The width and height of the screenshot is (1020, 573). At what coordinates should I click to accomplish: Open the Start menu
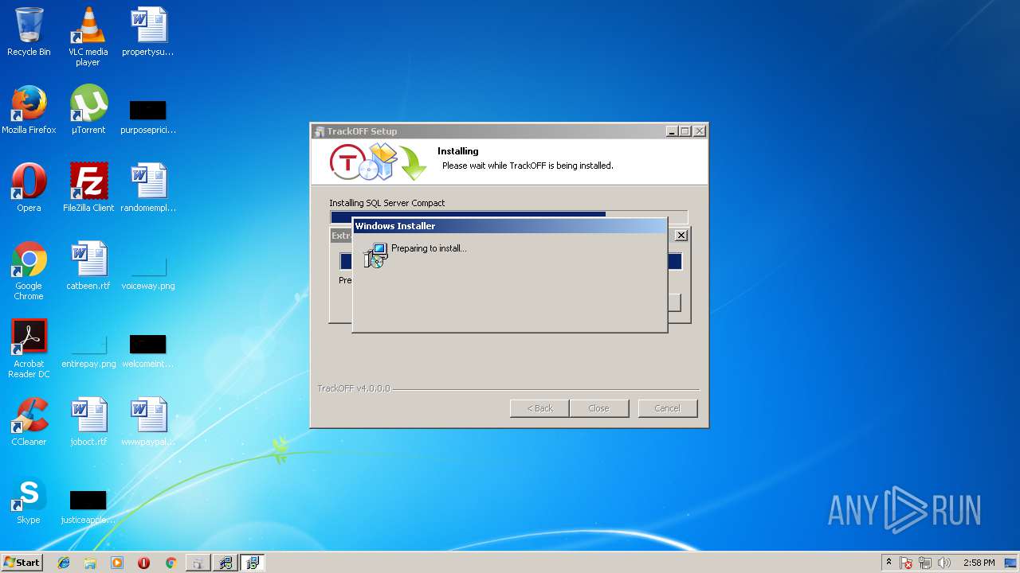click(22, 563)
